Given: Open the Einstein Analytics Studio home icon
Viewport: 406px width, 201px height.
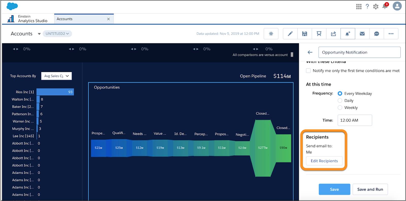Looking at the screenshot, I should pos(11,19).
